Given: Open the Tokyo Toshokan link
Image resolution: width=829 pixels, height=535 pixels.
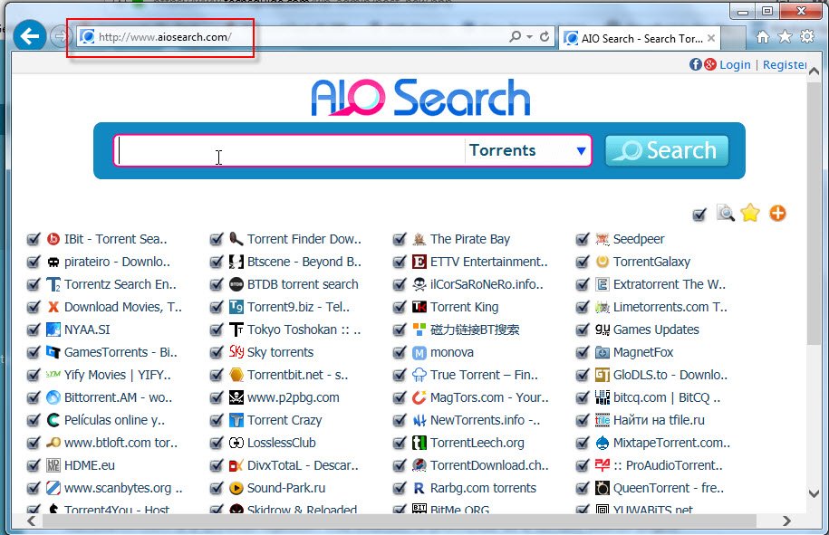Looking at the screenshot, I should 304,330.
